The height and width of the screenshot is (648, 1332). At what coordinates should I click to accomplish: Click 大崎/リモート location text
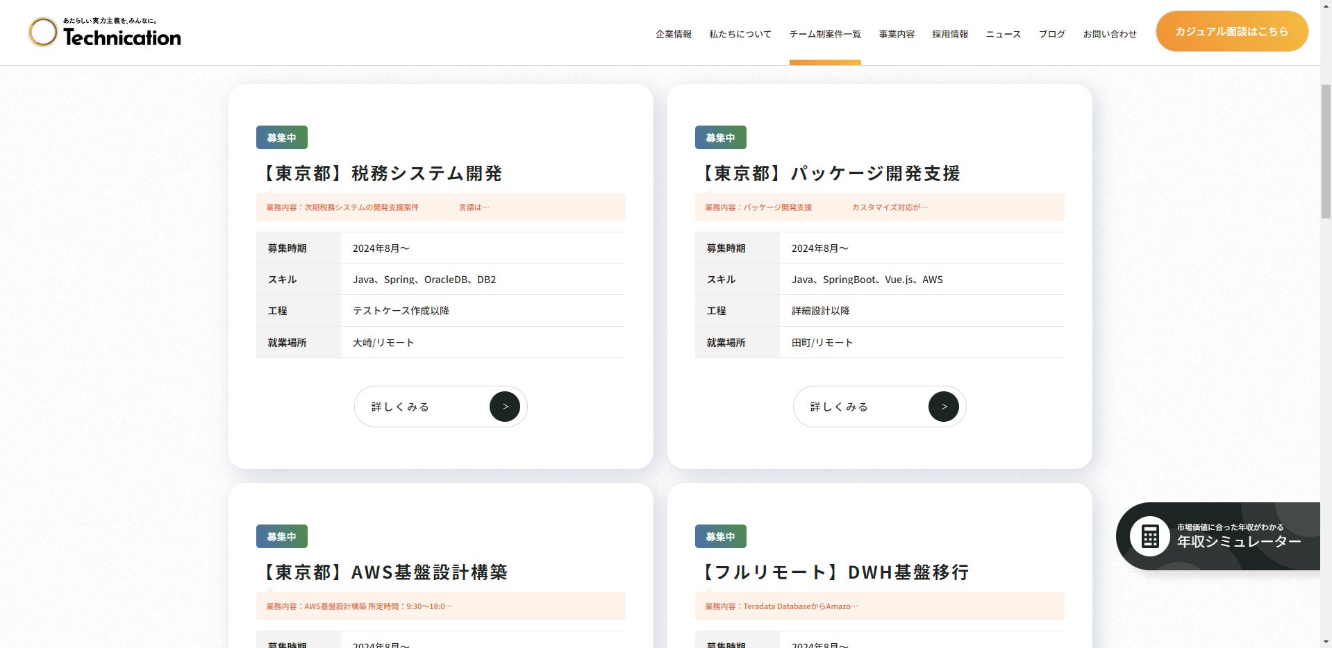(383, 343)
